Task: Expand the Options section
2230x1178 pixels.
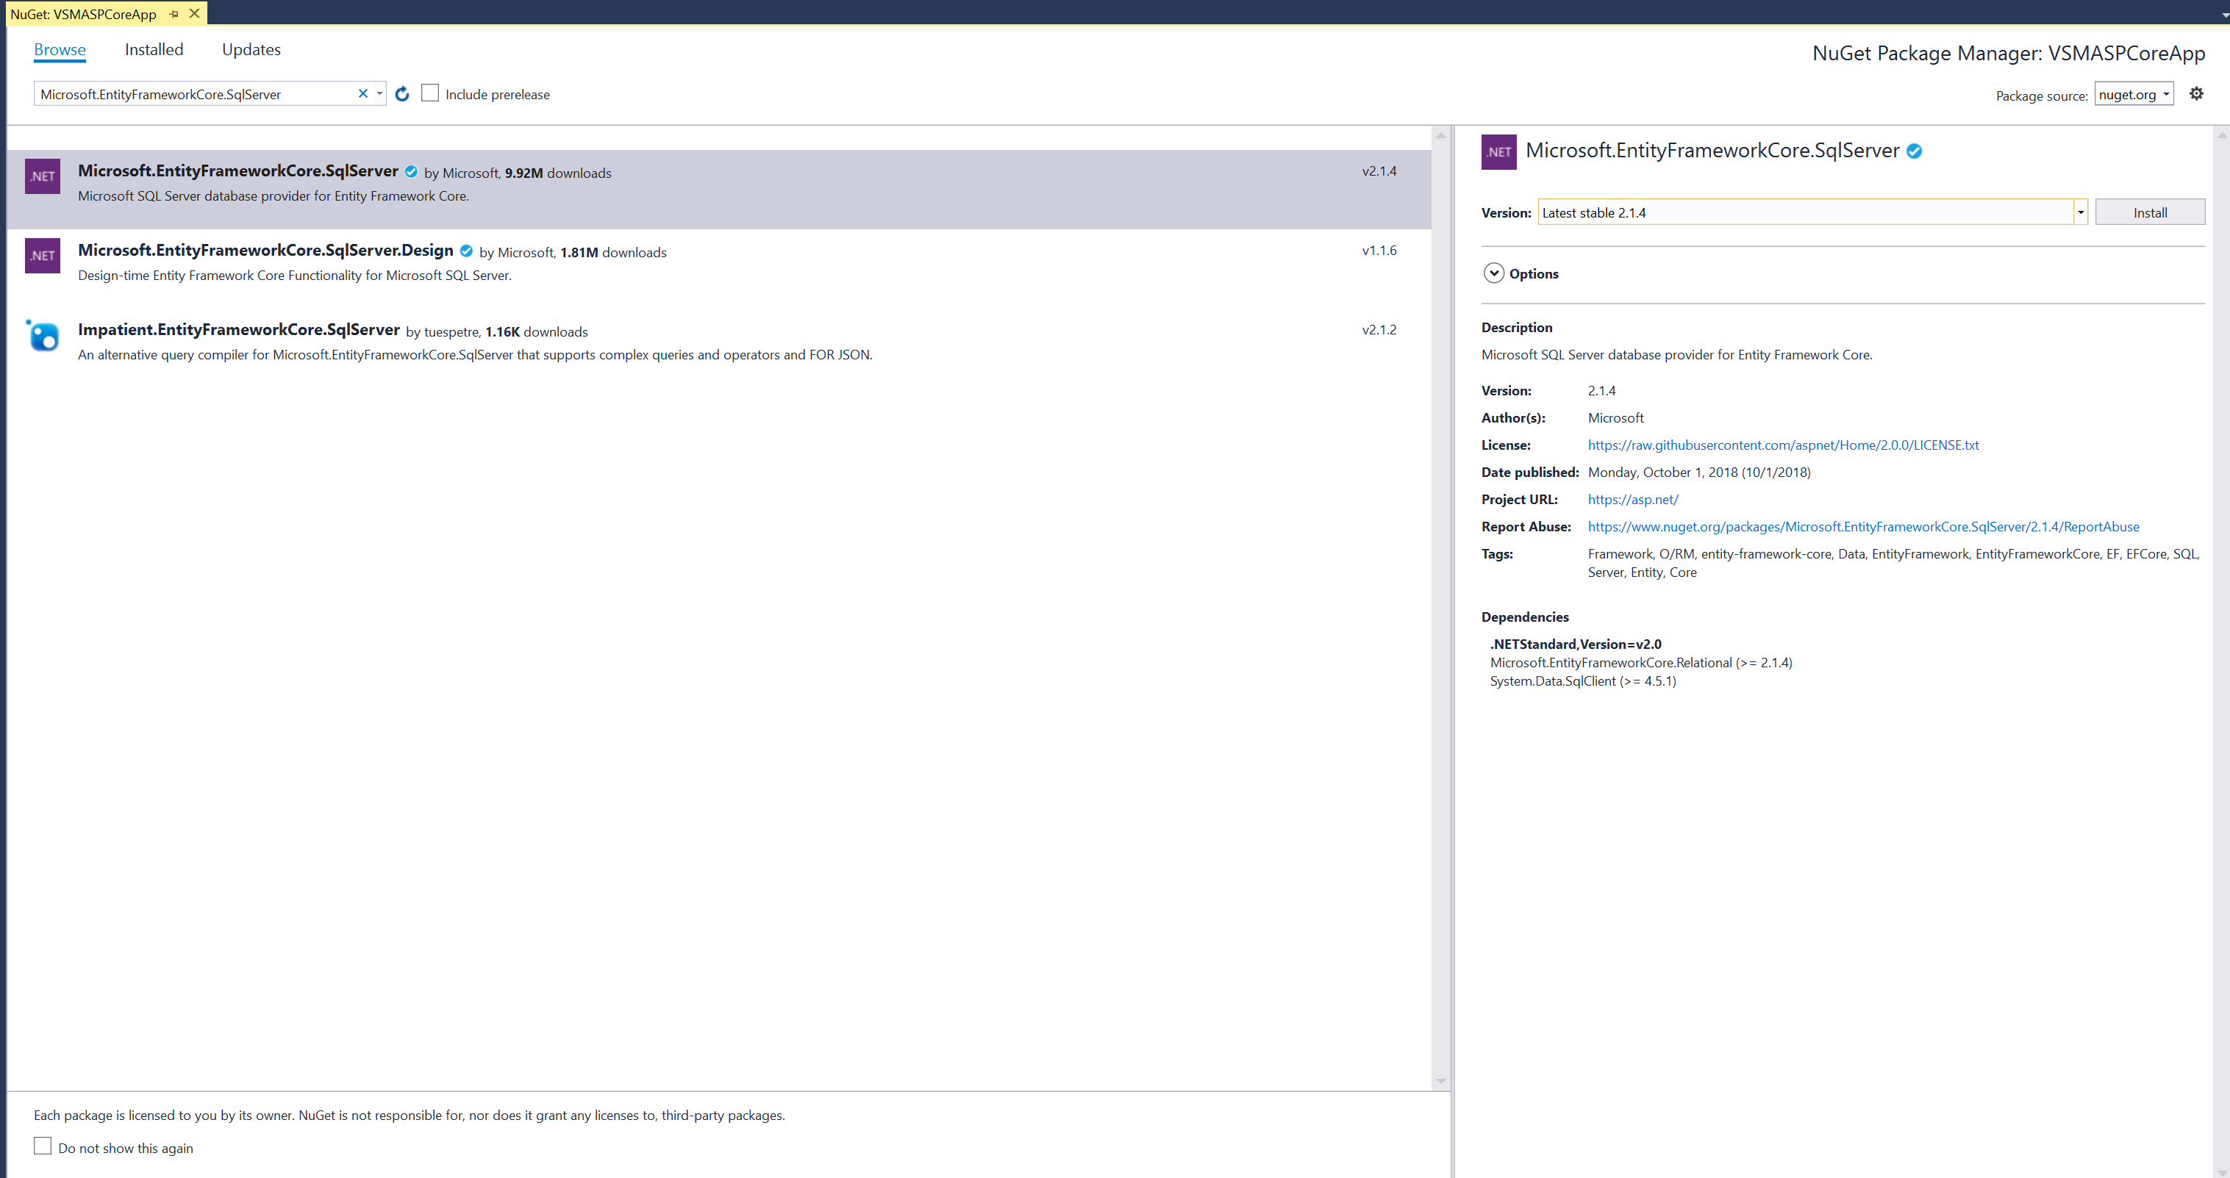Action: (1494, 273)
